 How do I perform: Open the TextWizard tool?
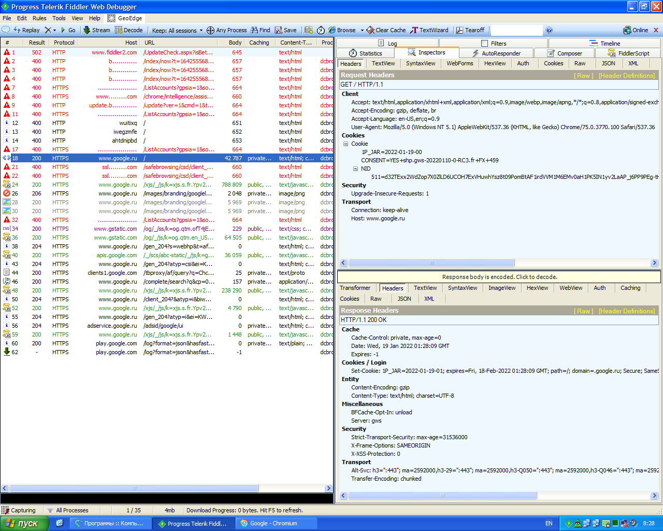430,30
